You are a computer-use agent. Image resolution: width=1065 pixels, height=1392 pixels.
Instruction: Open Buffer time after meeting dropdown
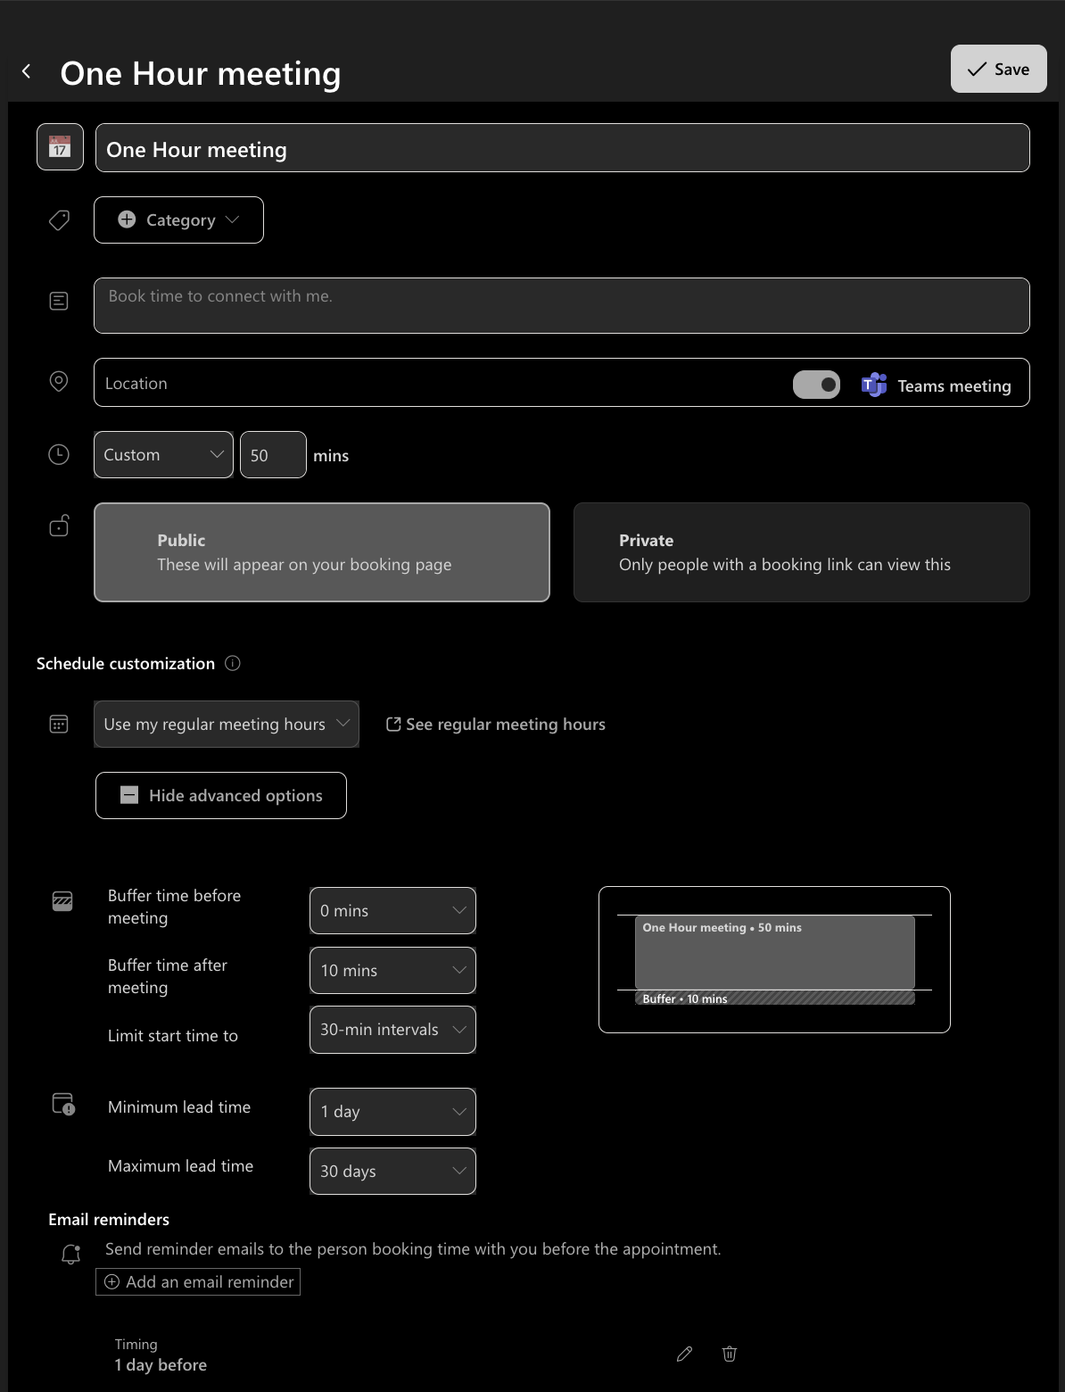[392, 970]
